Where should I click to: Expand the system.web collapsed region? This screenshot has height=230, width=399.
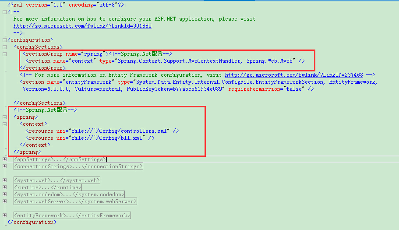4,180
